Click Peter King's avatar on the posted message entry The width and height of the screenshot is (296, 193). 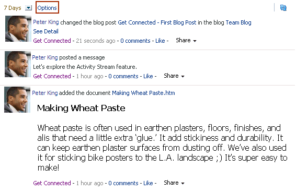18,64
